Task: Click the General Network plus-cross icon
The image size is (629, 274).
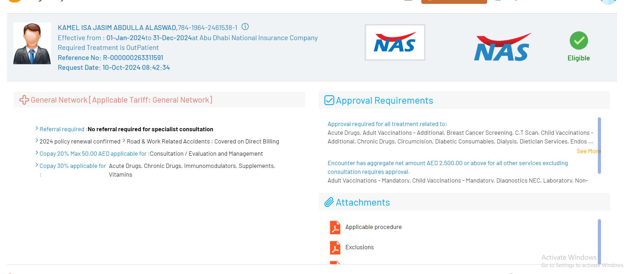Action: 24,100
